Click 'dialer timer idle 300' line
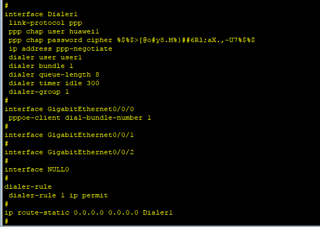 point(54,83)
